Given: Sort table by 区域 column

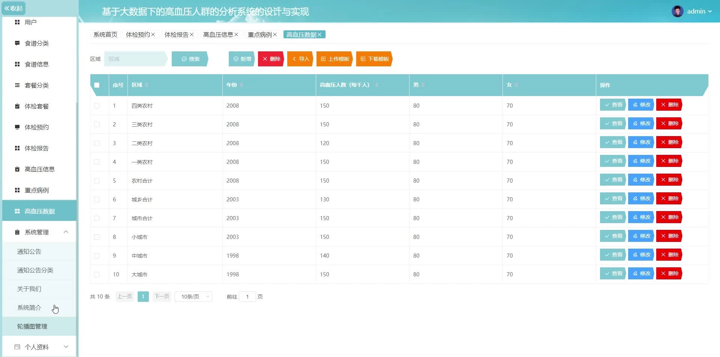Looking at the screenshot, I should [147, 85].
